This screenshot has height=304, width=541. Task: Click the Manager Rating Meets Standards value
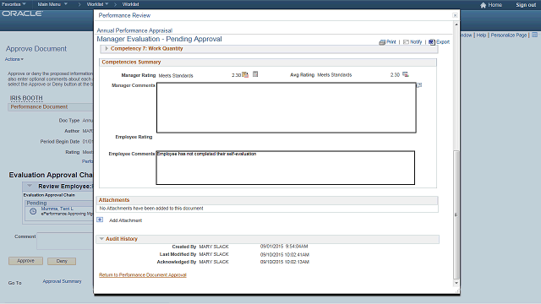tap(176, 75)
